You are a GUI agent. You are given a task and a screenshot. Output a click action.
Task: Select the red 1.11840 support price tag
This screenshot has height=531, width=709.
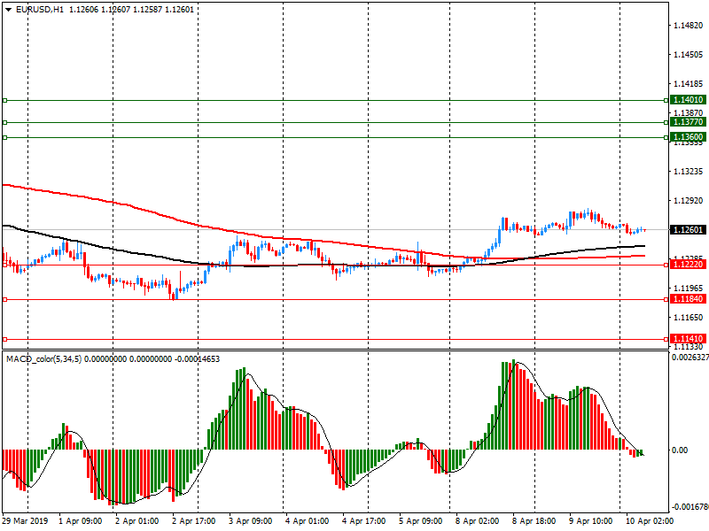(x=688, y=299)
